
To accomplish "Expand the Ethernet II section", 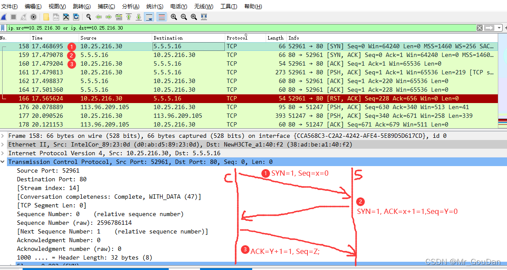I will coord(3,144).
